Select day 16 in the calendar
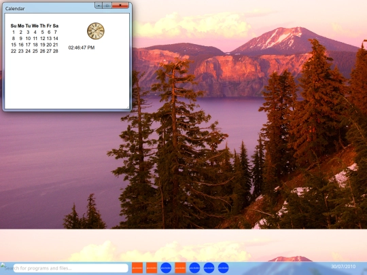 pos(21,45)
